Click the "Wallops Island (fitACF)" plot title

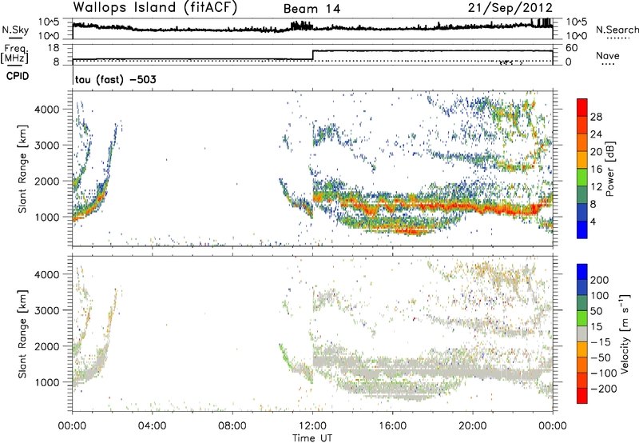(155, 8)
